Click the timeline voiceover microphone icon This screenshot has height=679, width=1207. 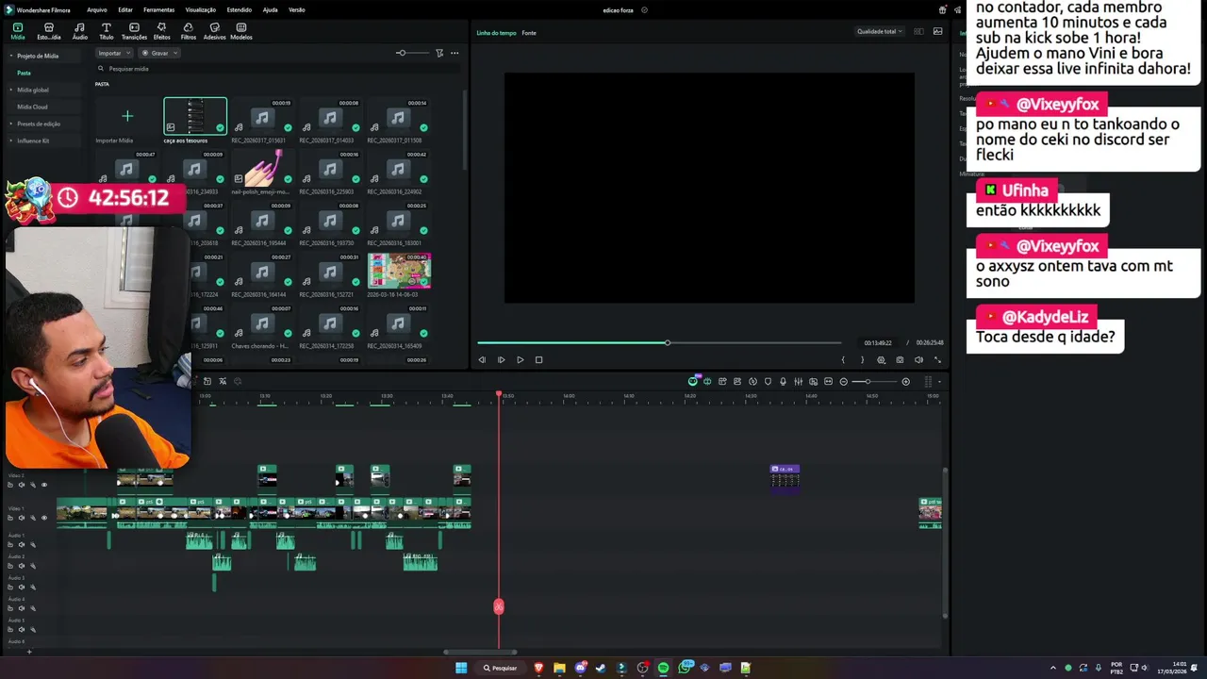[783, 381]
